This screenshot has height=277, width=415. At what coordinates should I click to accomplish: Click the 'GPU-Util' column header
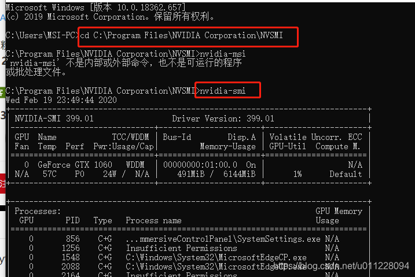[x=288, y=146]
